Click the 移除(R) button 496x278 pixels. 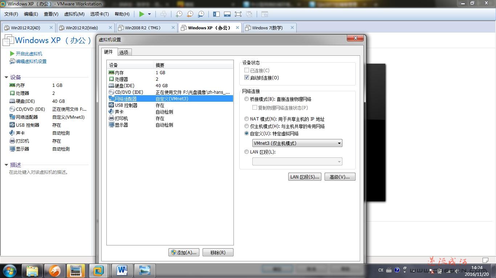(x=218, y=253)
